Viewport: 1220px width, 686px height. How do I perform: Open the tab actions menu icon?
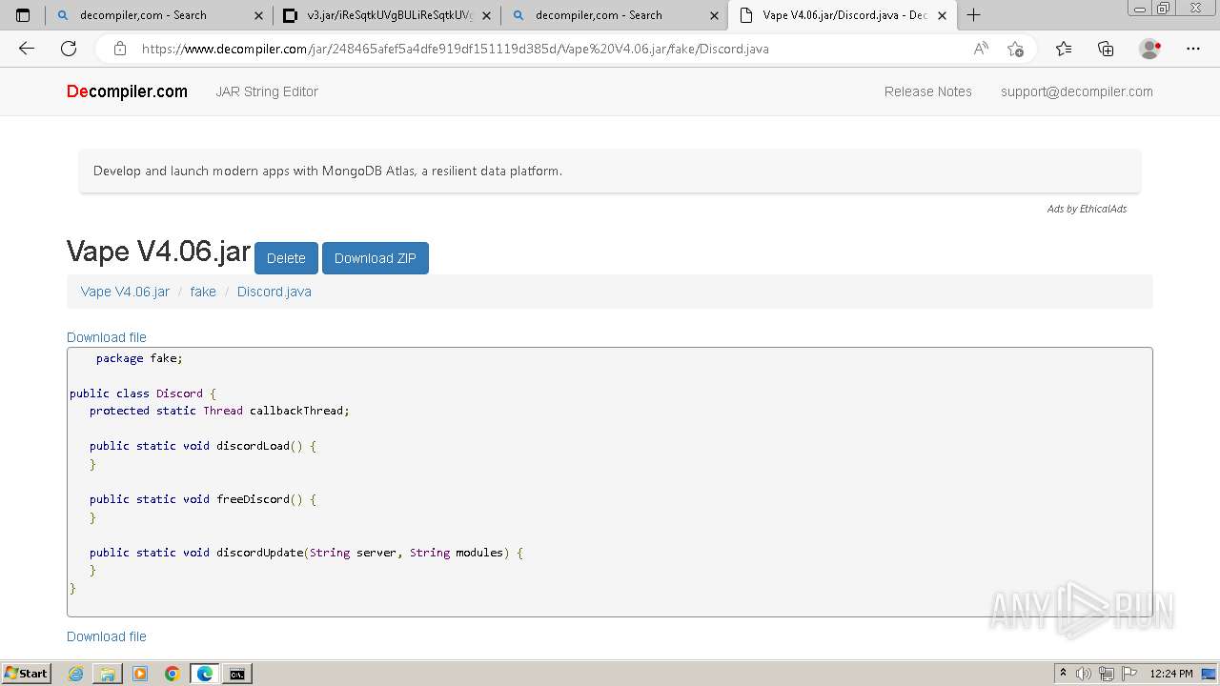coord(23,15)
